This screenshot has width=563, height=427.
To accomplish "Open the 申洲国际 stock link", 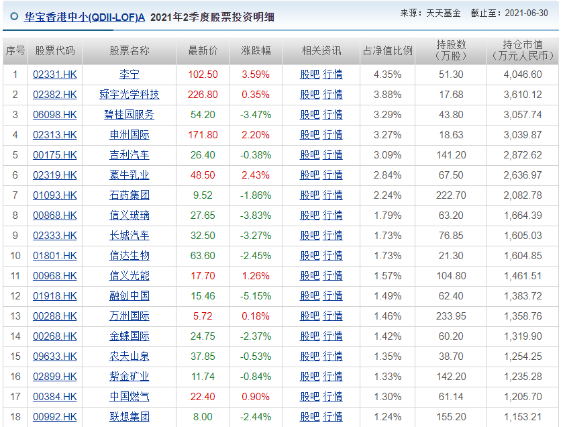I will (x=130, y=135).
